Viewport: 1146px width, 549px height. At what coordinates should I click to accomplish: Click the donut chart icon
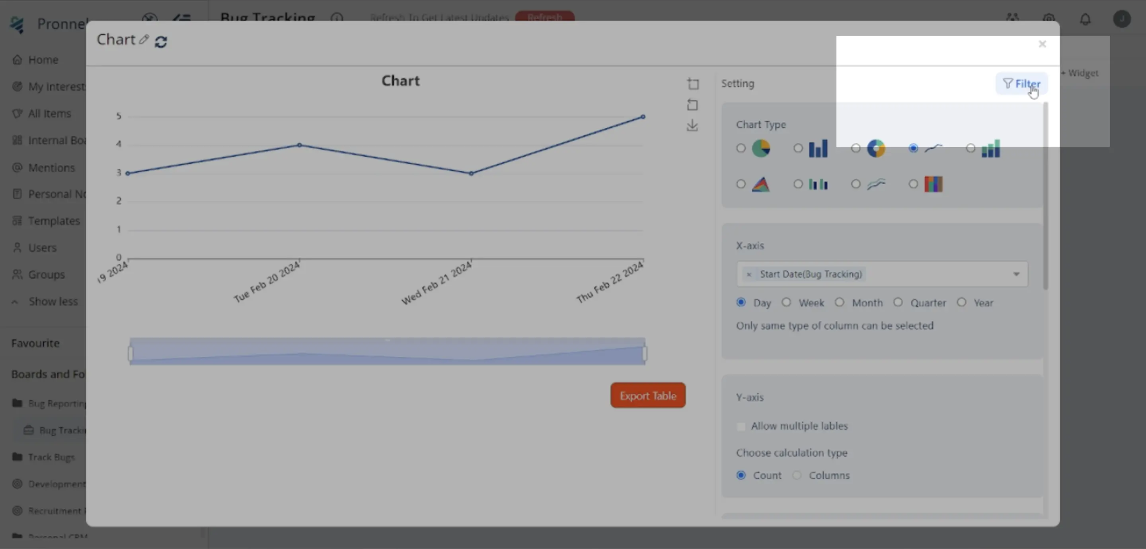(876, 148)
